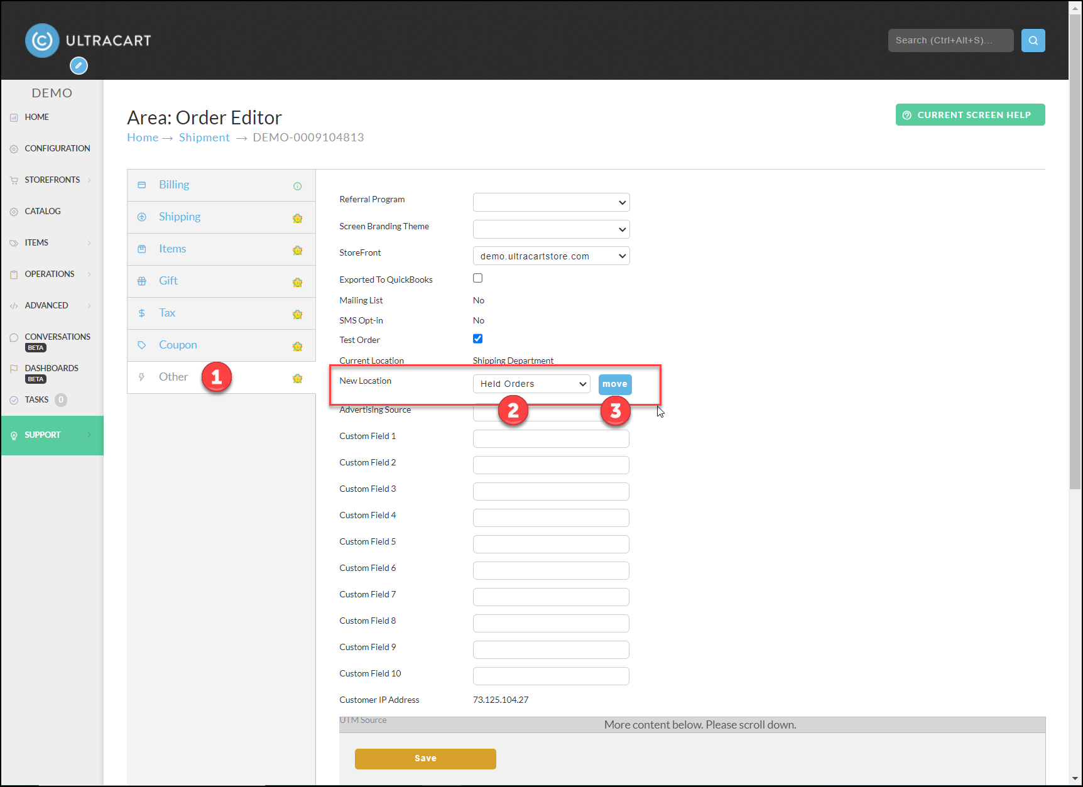Click the Save button
The height and width of the screenshot is (787, 1083).
point(425,759)
